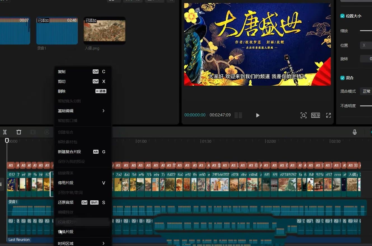Enter fullscreen preview mode

tap(328, 115)
